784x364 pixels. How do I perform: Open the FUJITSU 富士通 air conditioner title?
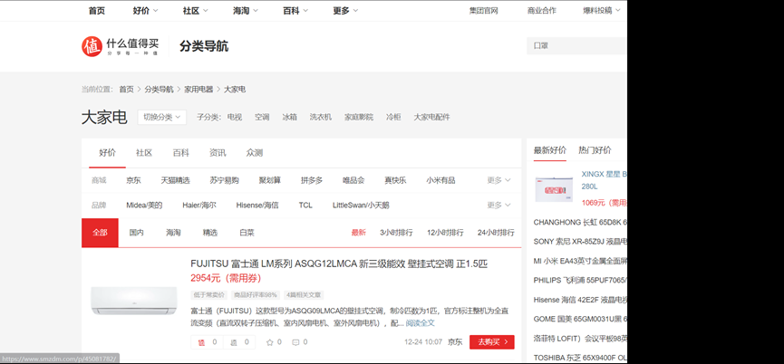click(339, 264)
